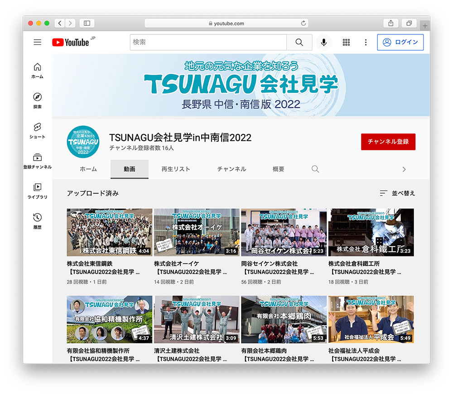Open the YouTube apps grid icon

pyautogui.click(x=346, y=42)
